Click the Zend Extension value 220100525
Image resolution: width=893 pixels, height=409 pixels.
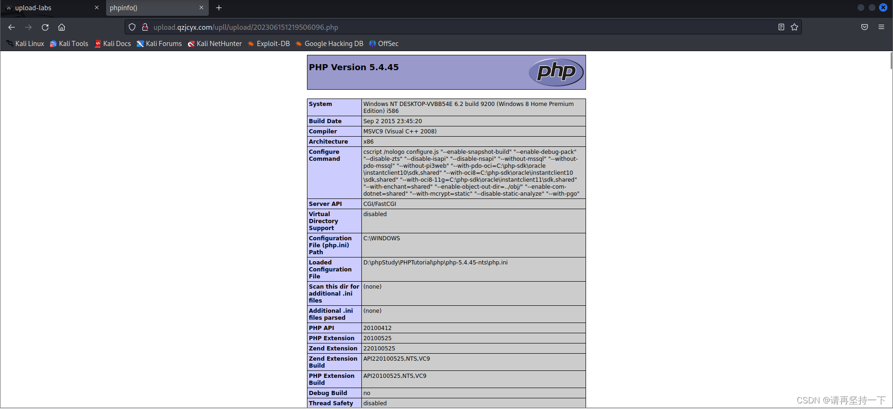(379, 349)
